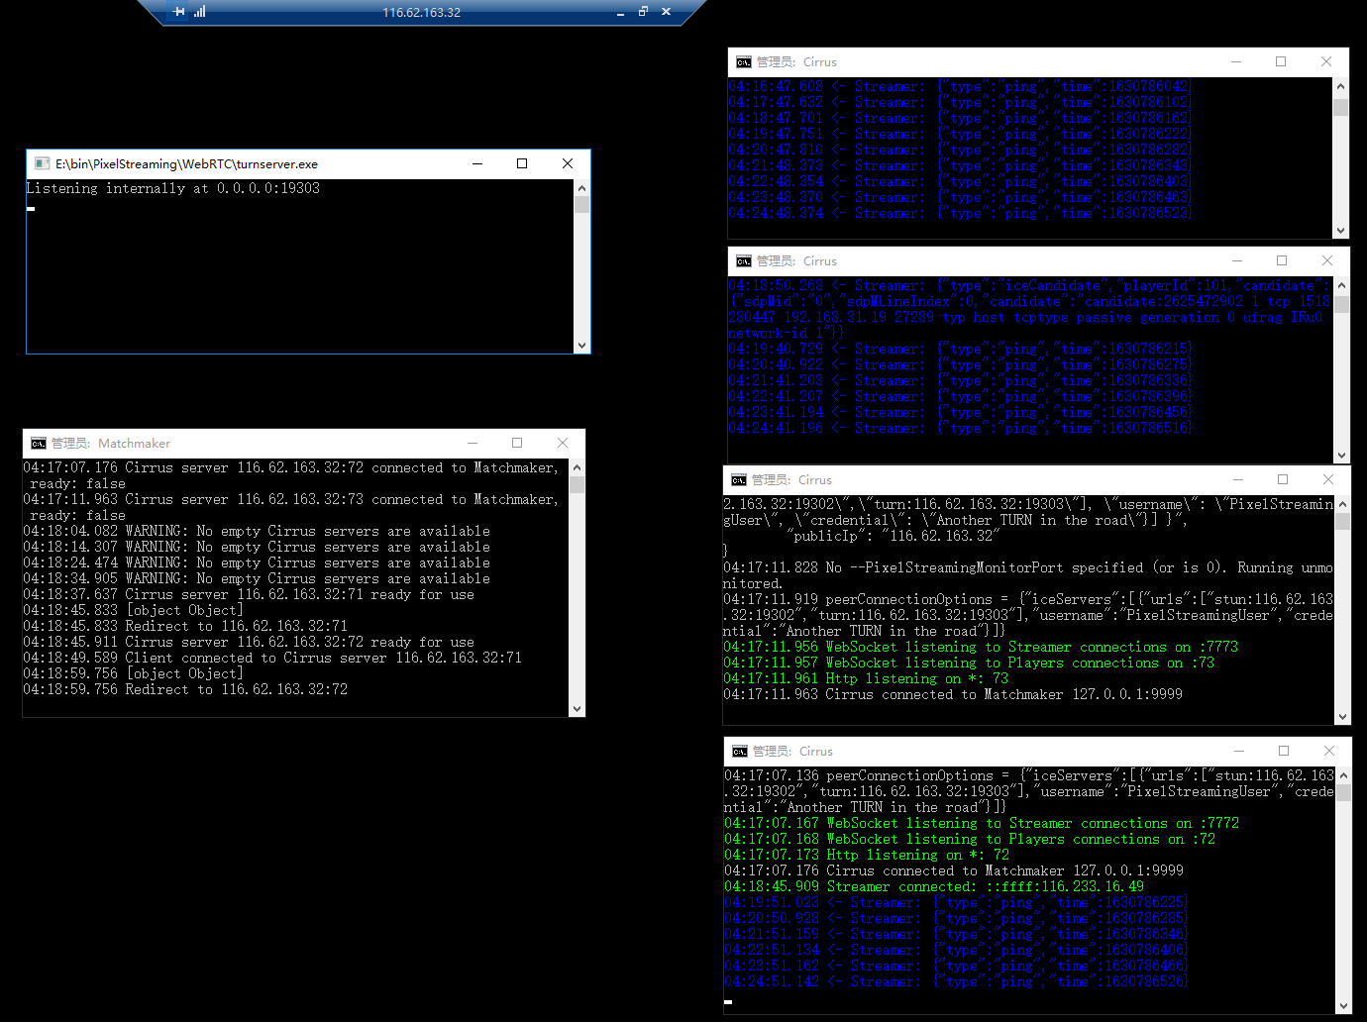Screen dimensions: 1367x1022
Task: Open the Matchmaker window cmd icon menu
Action: pyautogui.click(x=39, y=443)
